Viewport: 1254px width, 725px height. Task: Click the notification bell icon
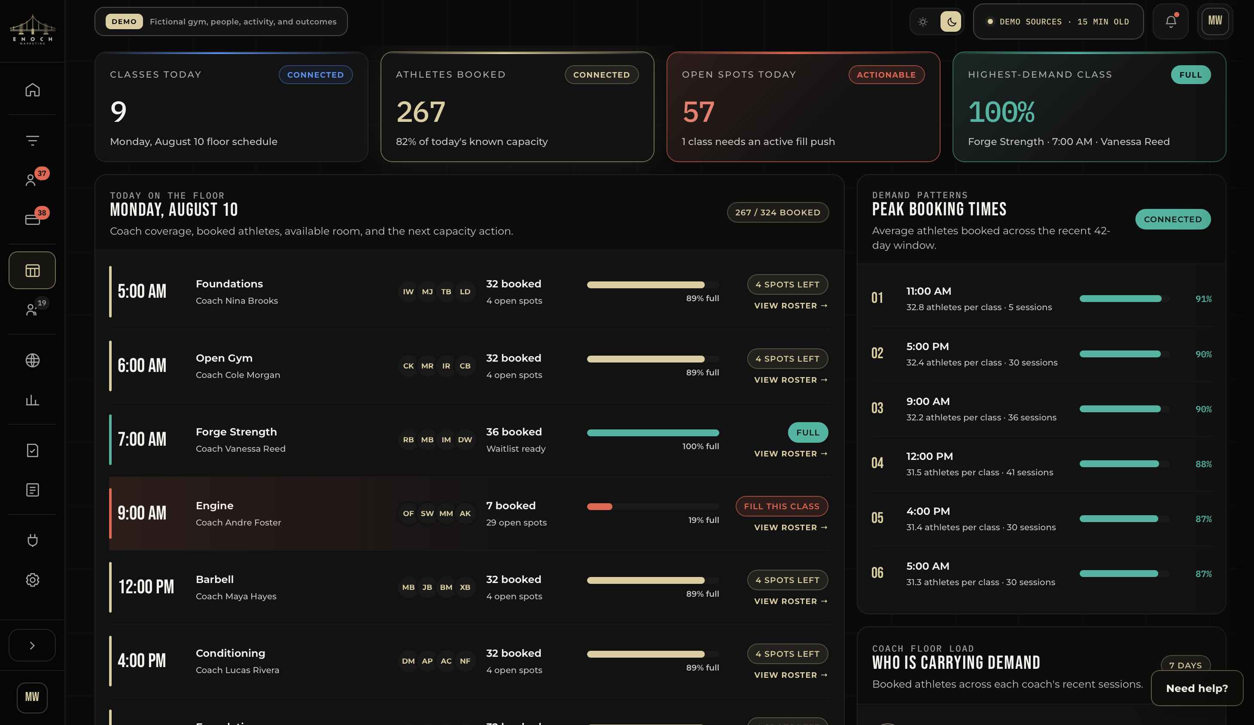[1170, 21]
